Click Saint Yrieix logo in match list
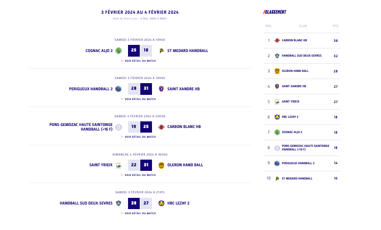This screenshot has width=381, height=230. 118,165
